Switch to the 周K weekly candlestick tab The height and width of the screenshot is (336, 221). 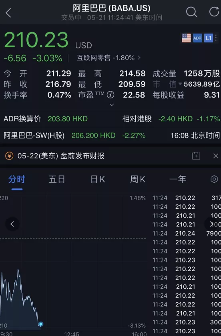coord(138,179)
